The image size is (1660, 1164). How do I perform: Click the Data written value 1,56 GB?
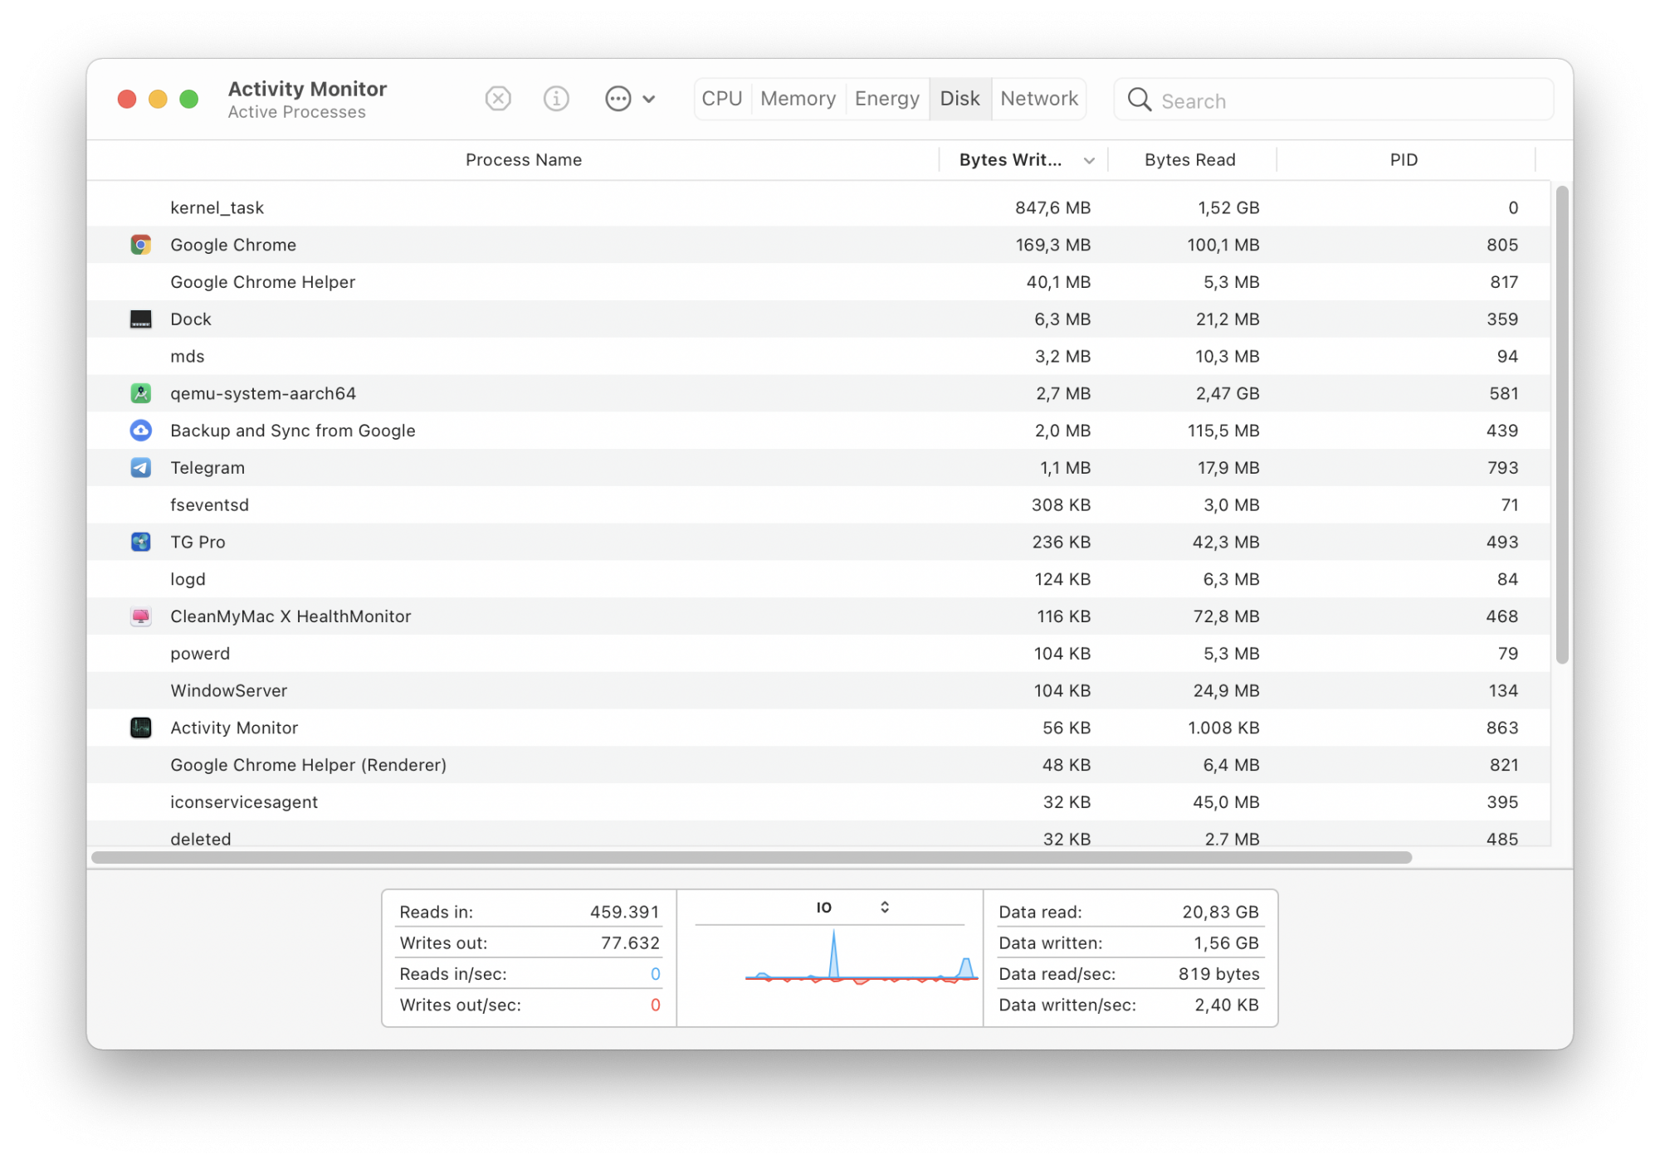click(x=1226, y=942)
